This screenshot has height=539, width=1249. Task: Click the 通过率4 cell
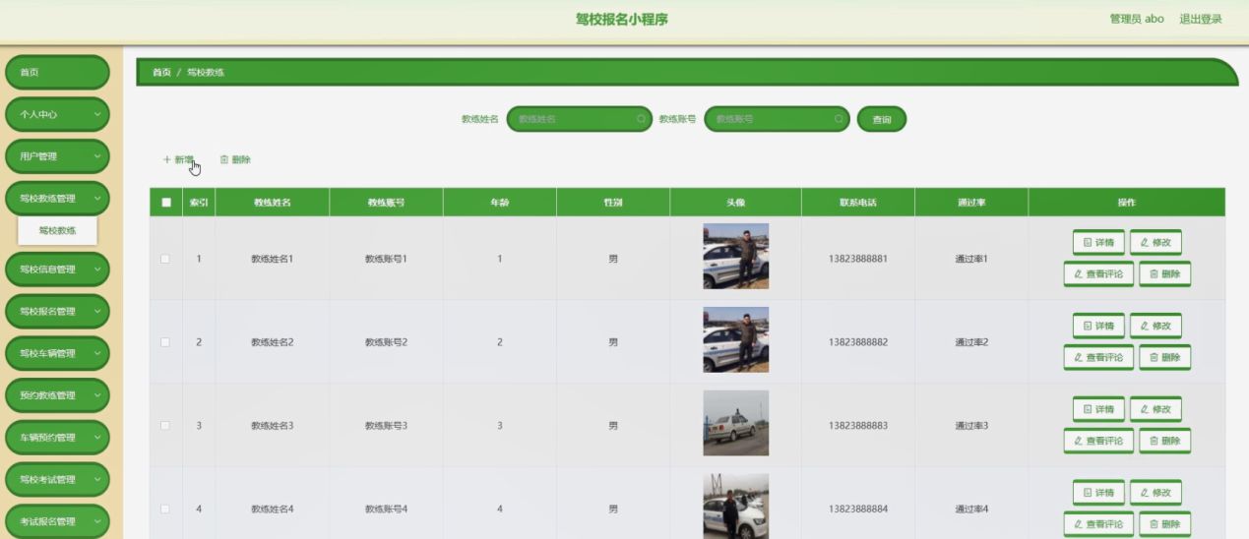[x=971, y=509]
